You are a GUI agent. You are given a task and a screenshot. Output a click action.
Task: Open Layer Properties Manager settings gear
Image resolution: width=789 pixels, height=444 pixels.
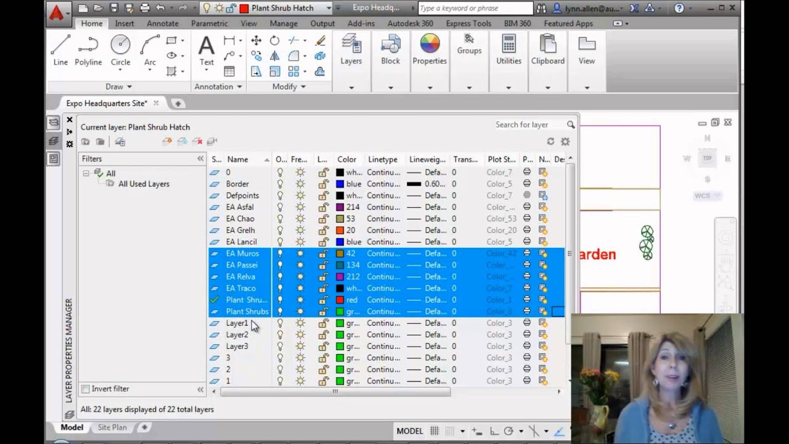click(x=565, y=142)
